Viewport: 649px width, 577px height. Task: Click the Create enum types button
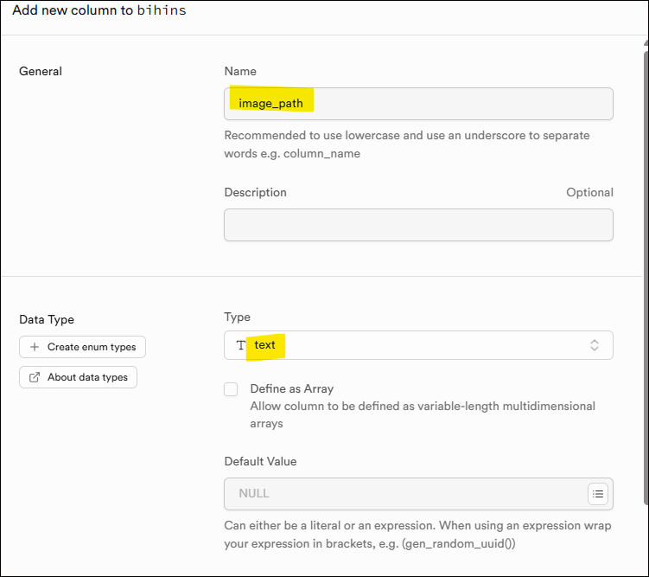(x=83, y=347)
